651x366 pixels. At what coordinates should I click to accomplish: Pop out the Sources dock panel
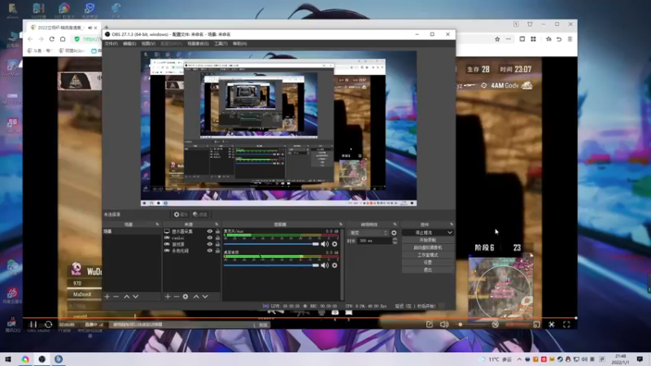click(216, 224)
